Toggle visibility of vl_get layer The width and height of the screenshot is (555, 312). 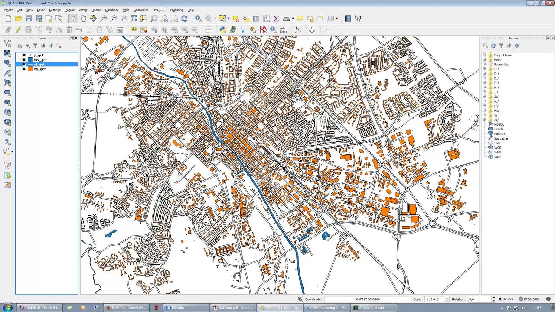coord(24,64)
